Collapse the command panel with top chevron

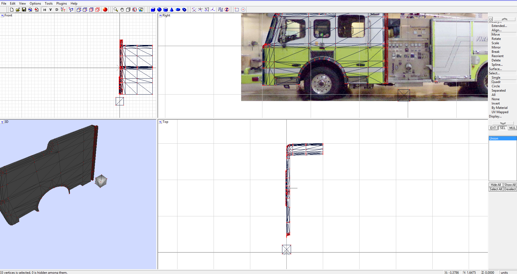[x=505, y=19]
